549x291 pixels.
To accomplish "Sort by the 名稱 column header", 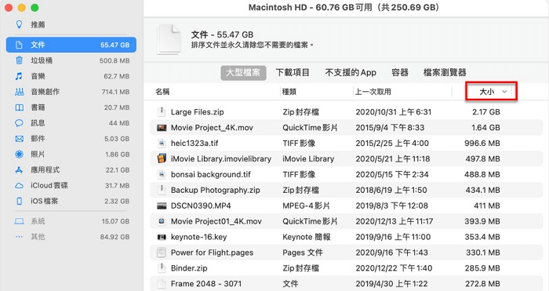I will click(x=162, y=92).
